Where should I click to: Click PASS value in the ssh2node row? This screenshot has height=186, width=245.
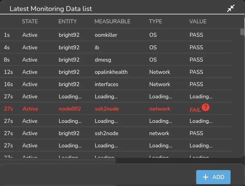(x=196, y=133)
